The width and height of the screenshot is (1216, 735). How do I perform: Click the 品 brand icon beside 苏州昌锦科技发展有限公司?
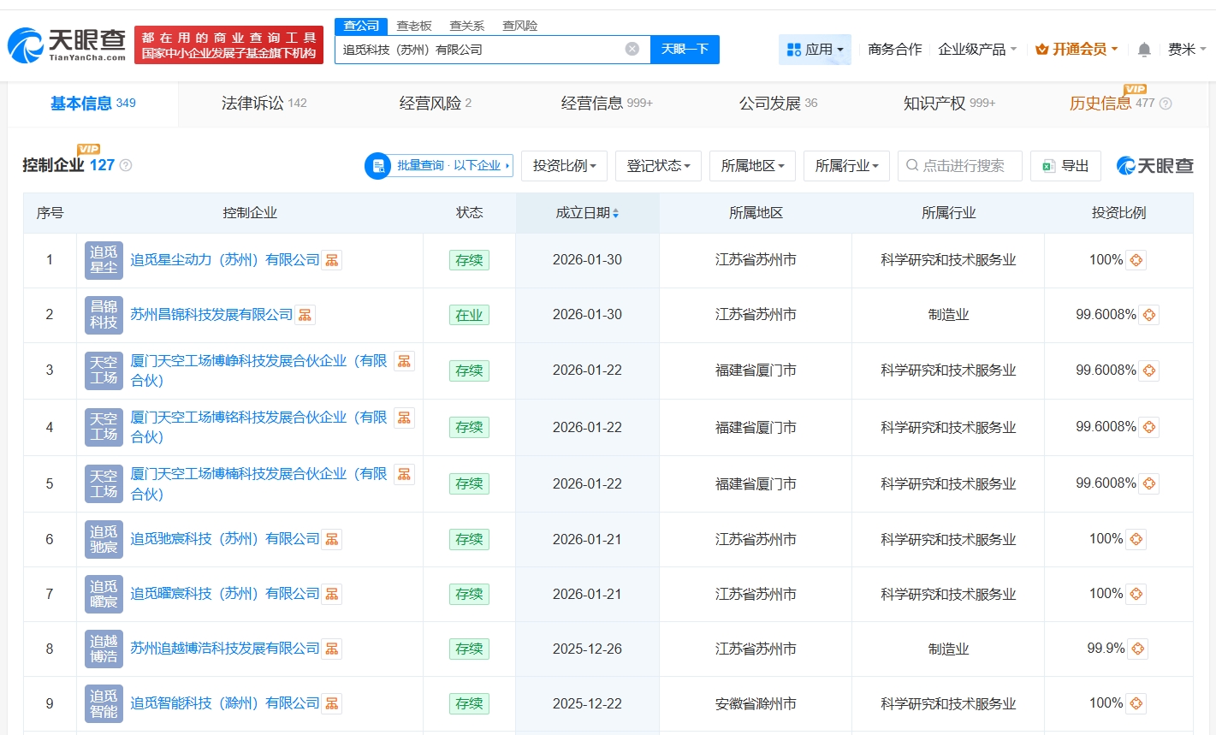pyautogui.click(x=305, y=314)
